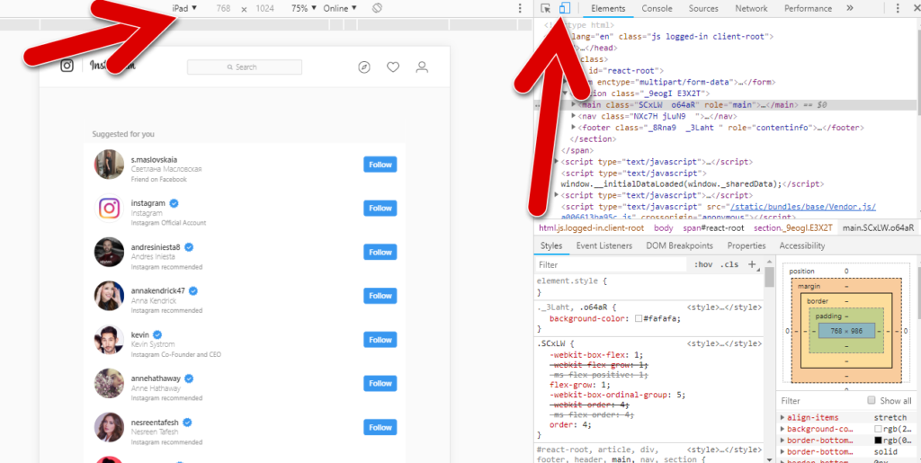
Task: Enable Show all computed checkbox
Action: pos(872,400)
